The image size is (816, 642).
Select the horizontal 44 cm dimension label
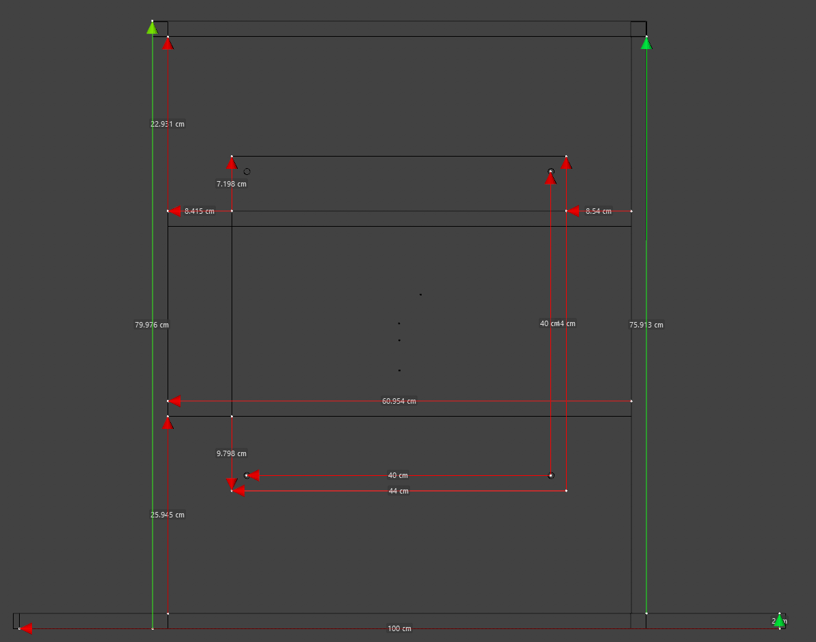click(398, 491)
